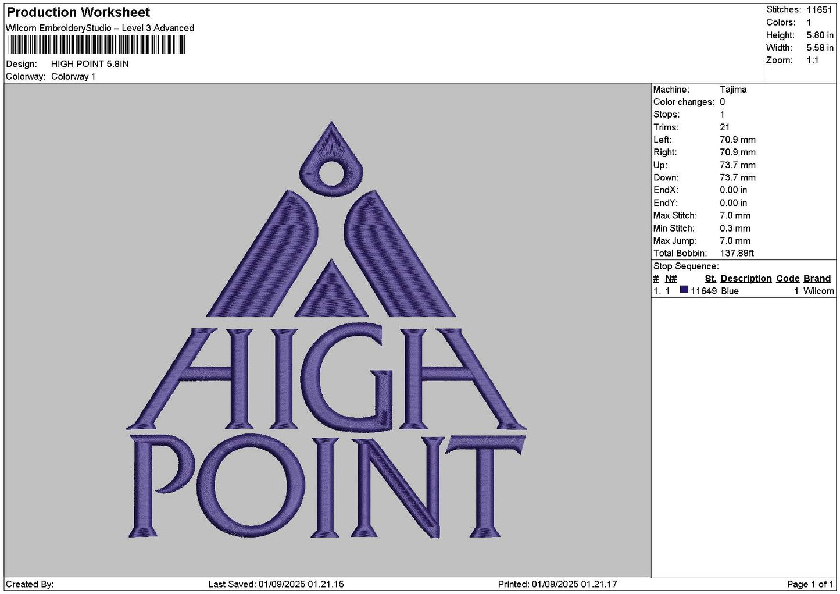The width and height of the screenshot is (840, 594).
Task: Click the Up value 73.7 mm
Action: (738, 165)
